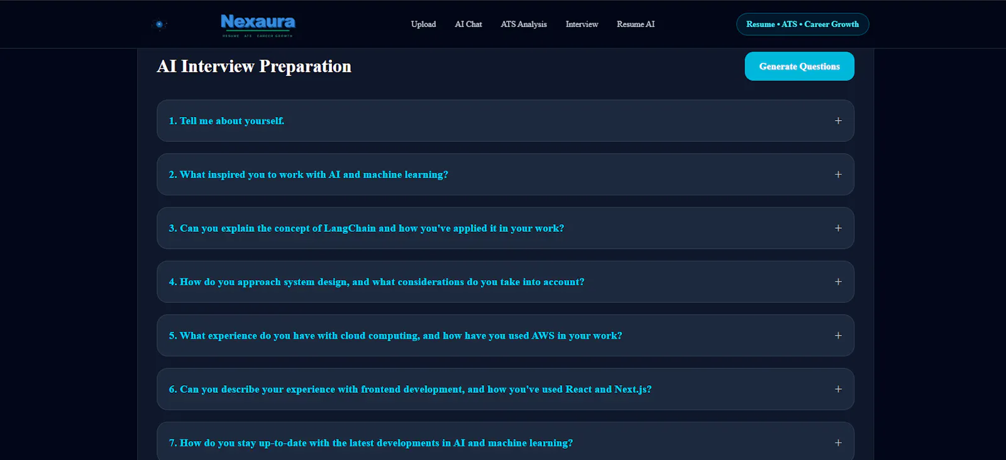The height and width of the screenshot is (460, 1006).
Task: Click the Nexaura logo
Action: 258,25
